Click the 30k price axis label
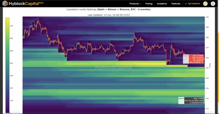The height and width of the screenshot is (114, 219). [x=207, y=17]
